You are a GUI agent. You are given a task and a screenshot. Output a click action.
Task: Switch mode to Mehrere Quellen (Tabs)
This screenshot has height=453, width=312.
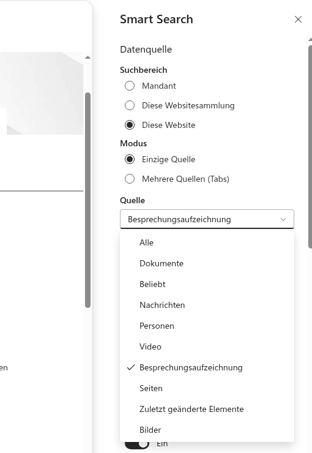130,179
